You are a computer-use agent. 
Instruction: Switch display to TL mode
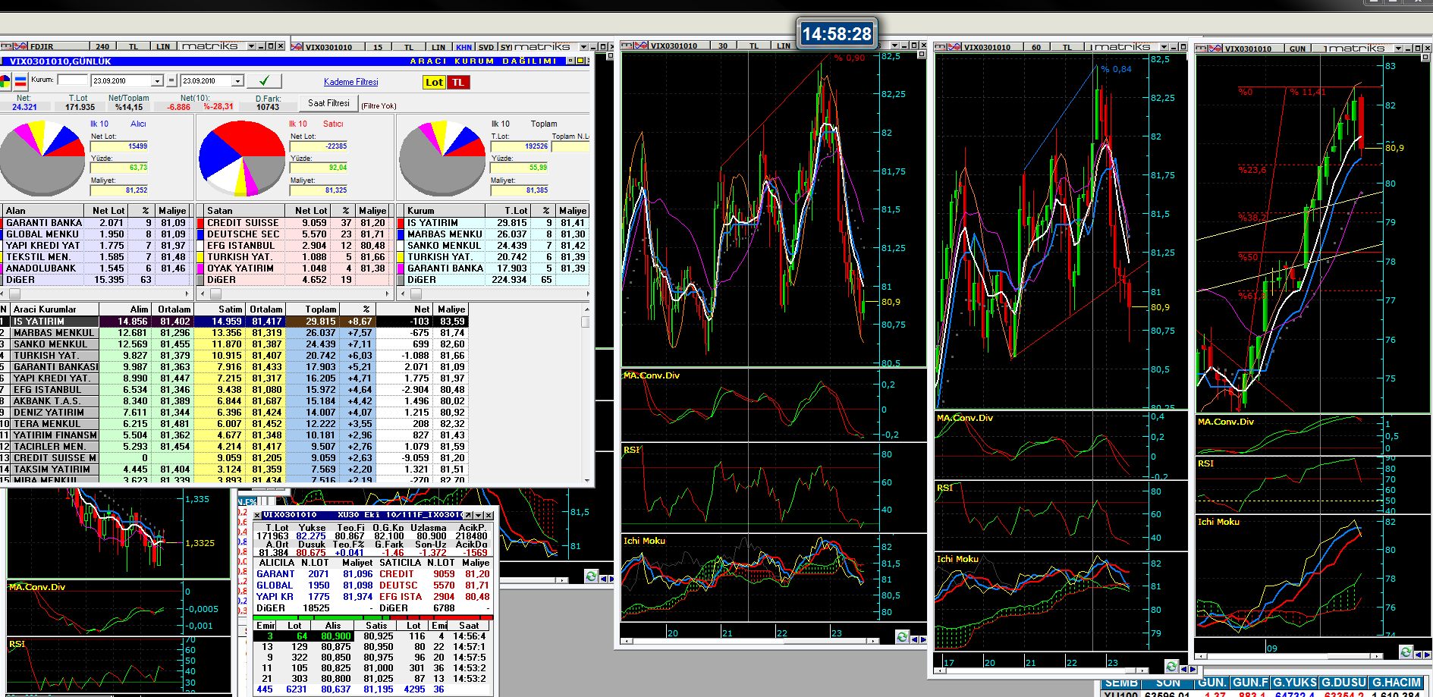(458, 82)
